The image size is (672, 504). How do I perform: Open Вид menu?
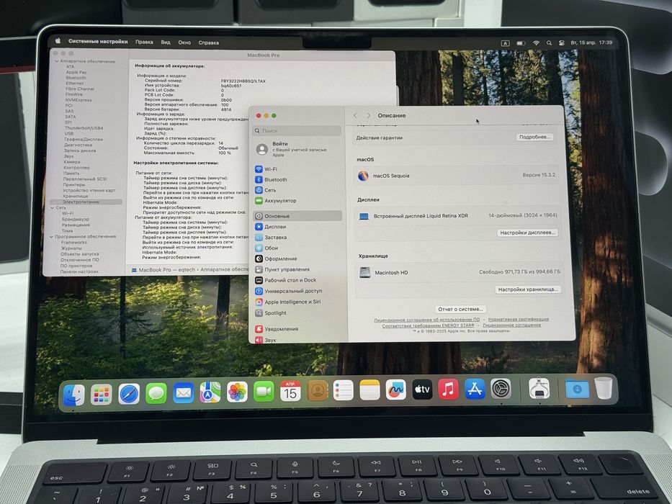click(x=166, y=42)
